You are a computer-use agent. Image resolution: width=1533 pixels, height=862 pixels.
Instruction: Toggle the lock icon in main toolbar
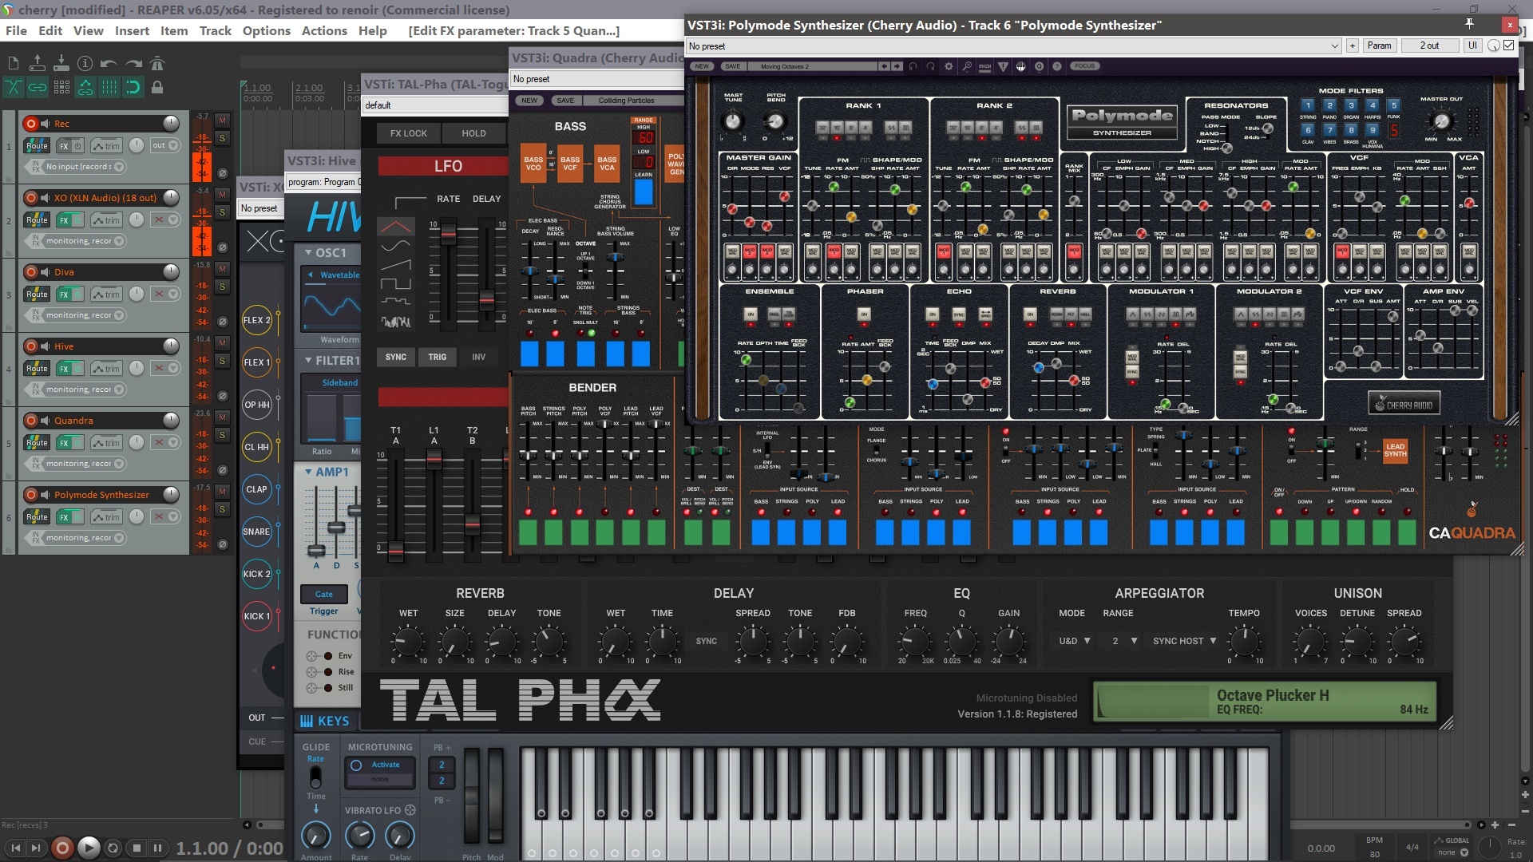pos(157,87)
